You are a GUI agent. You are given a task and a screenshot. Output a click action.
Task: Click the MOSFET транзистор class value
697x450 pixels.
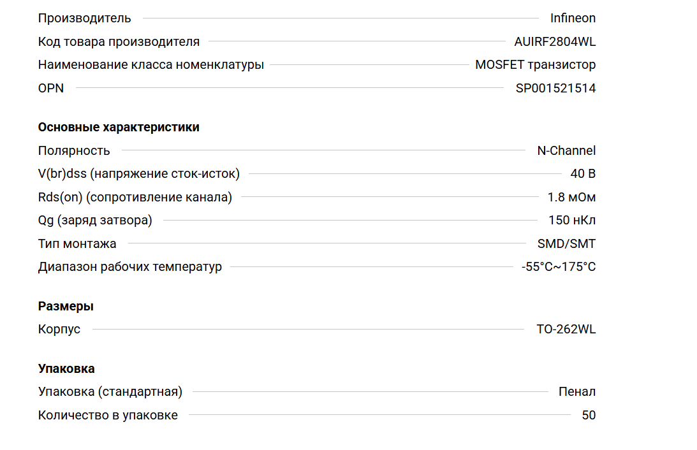(535, 65)
